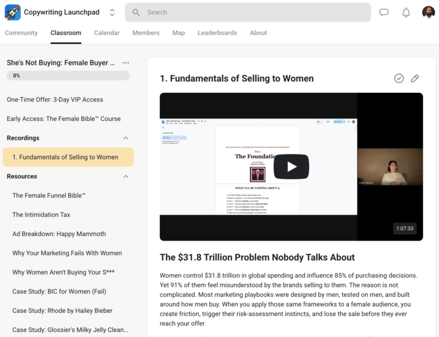Image resolution: width=439 pixels, height=337 pixels.
Task: Open Case Study: Glossier's Milky Jelly Cleanser
Action: point(70,330)
